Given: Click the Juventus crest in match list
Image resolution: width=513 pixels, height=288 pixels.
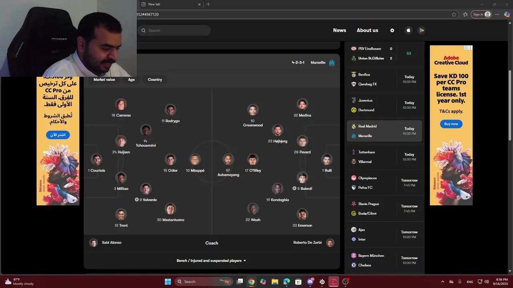Looking at the screenshot, I should [x=353, y=100].
